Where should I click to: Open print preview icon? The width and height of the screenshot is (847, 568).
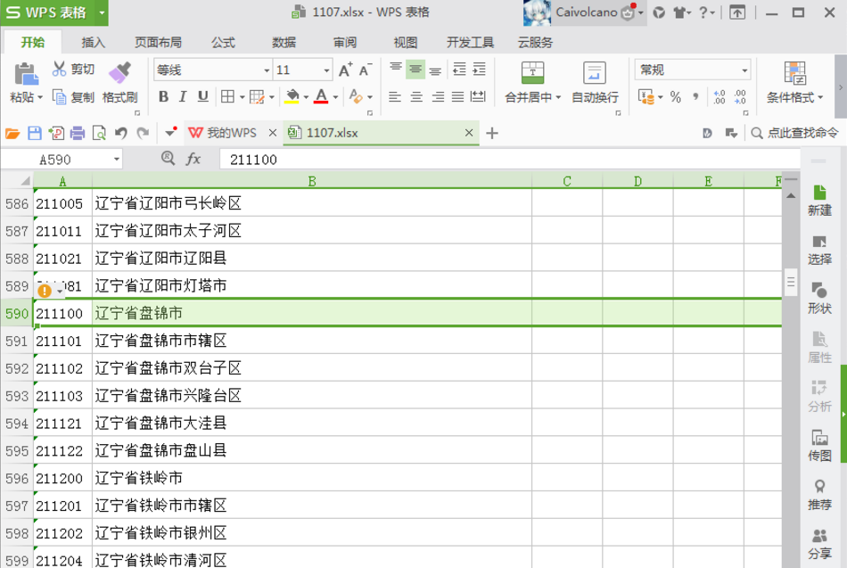pyautogui.click(x=99, y=133)
